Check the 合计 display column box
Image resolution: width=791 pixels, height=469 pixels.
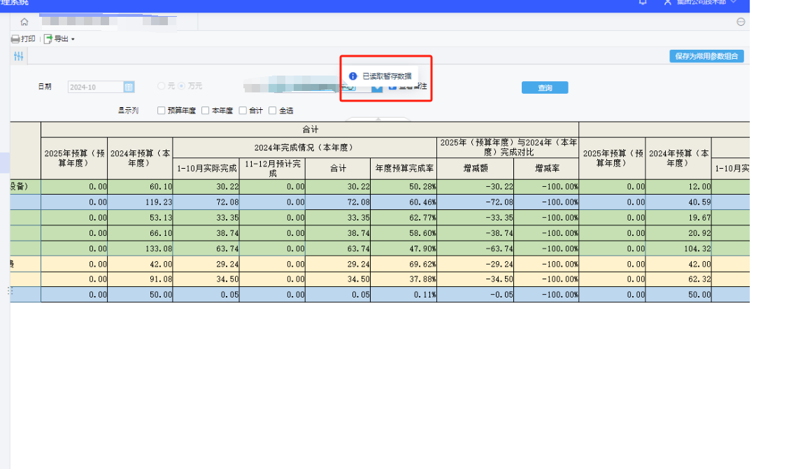[x=243, y=111]
